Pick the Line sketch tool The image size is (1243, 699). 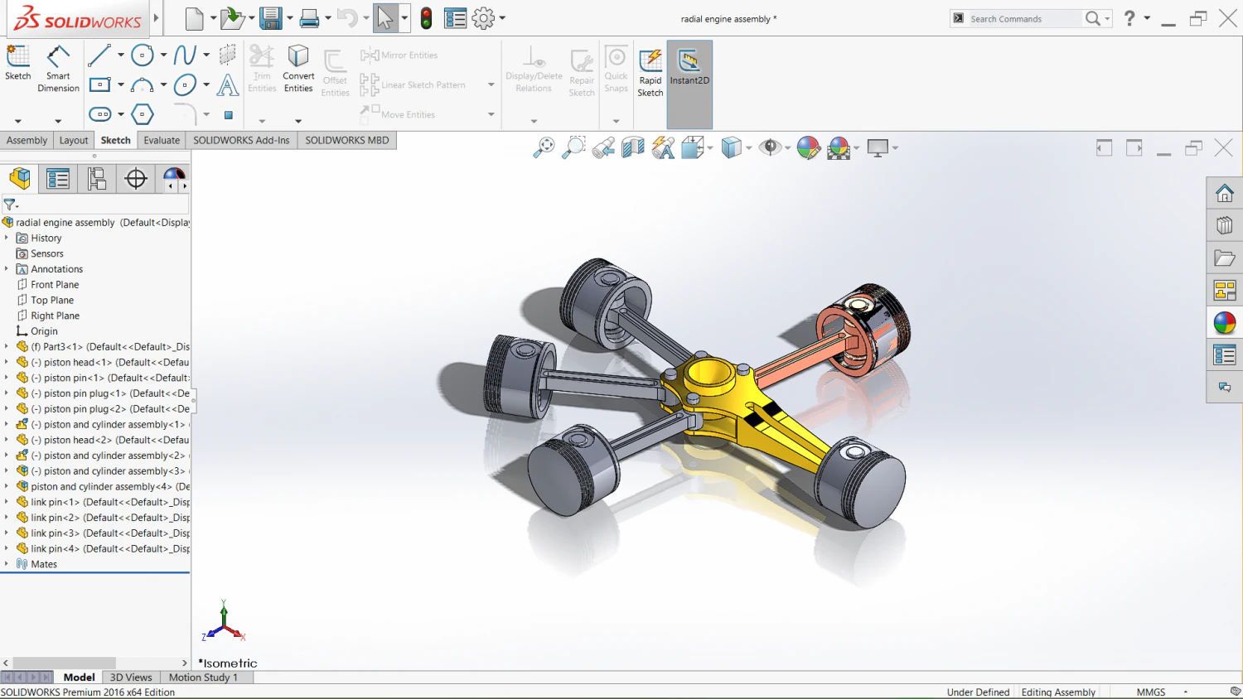[99, 55]
